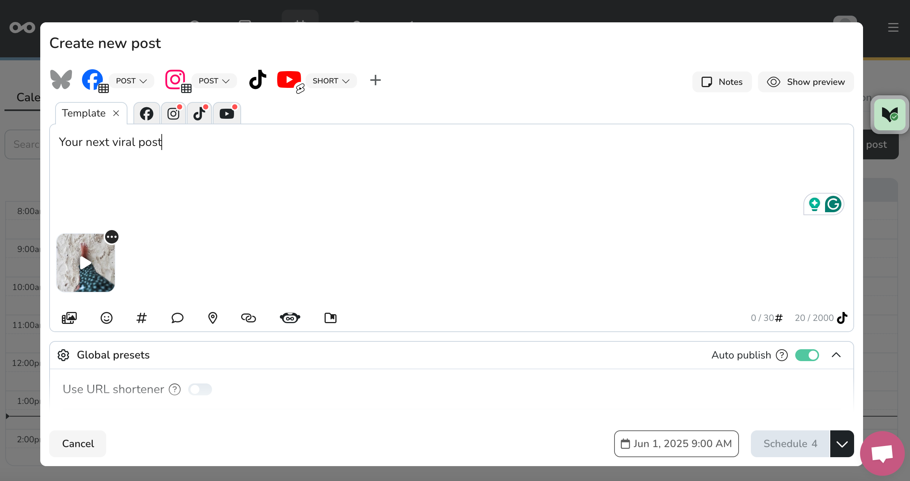Open the Facebook POST type dropdown
This screenshot has width=910, height=481.
pyautogui.click(x=132, y=81)
